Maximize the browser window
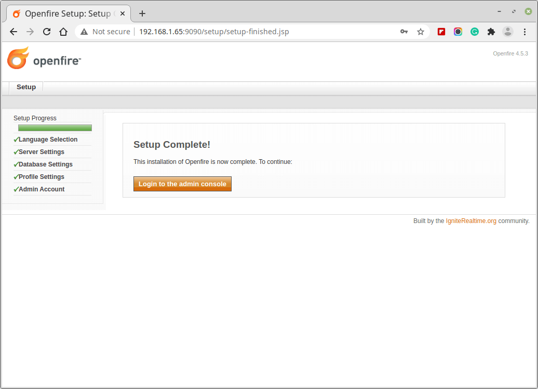Screen dimensions: 538x389 click(x=514, y=11)
